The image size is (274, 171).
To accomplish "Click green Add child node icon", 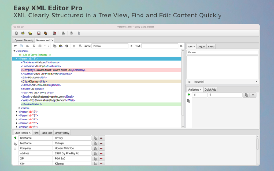I will 15,138.
